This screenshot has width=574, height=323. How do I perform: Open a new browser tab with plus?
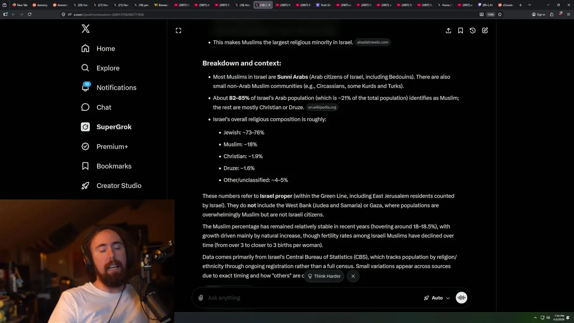pos(521,5)
